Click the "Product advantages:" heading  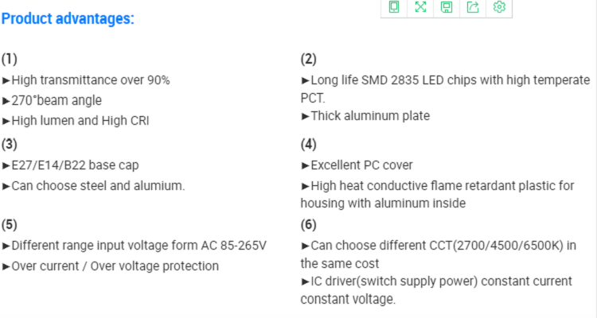(x=68, y=18)
